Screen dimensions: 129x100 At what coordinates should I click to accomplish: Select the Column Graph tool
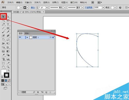coord(8,59)
